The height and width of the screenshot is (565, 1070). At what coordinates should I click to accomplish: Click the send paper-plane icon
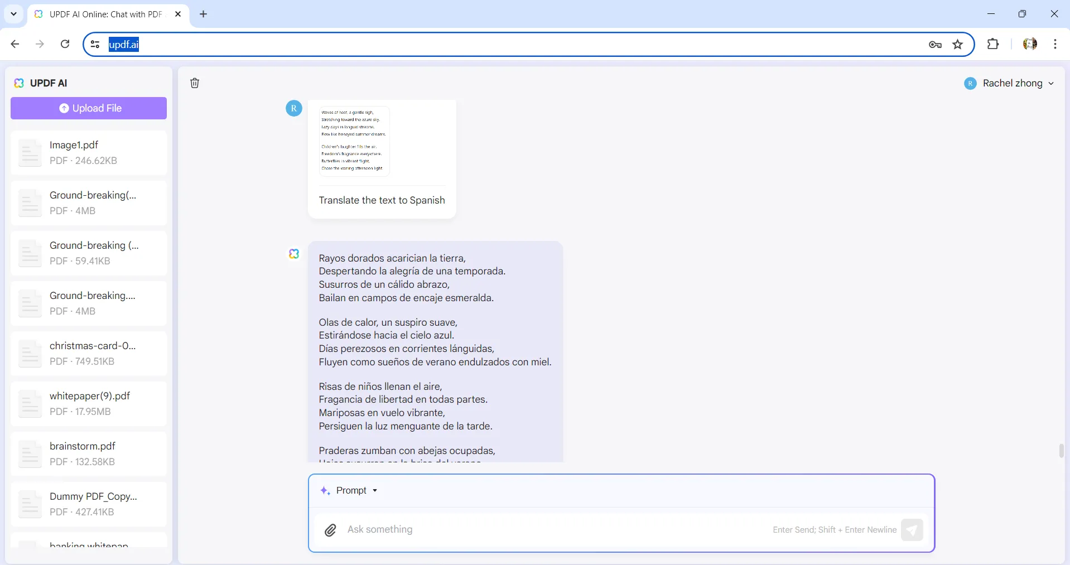click(x=912, y=530)
